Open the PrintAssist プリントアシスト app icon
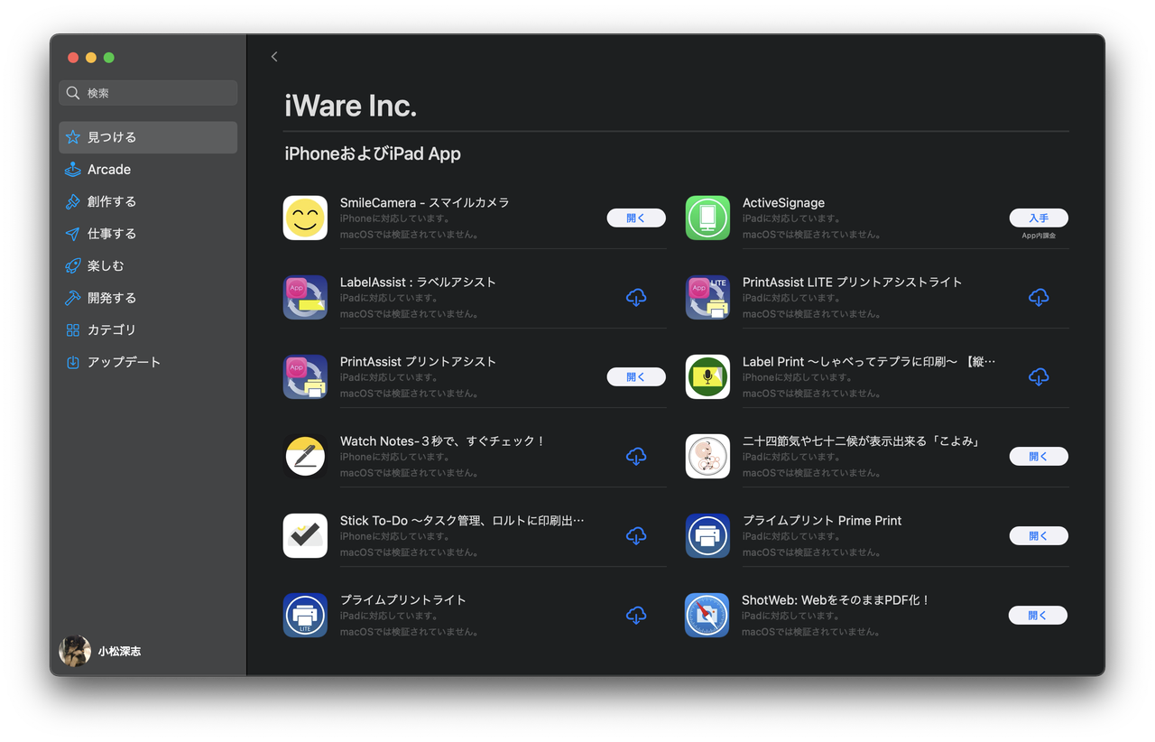 click(x=305, y=376)
